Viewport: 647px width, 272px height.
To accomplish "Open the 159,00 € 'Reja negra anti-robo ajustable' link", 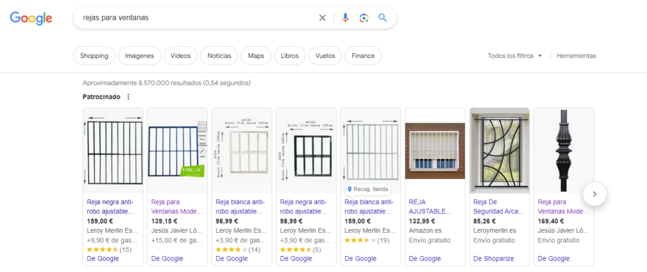I will click(x=111, y=207).
